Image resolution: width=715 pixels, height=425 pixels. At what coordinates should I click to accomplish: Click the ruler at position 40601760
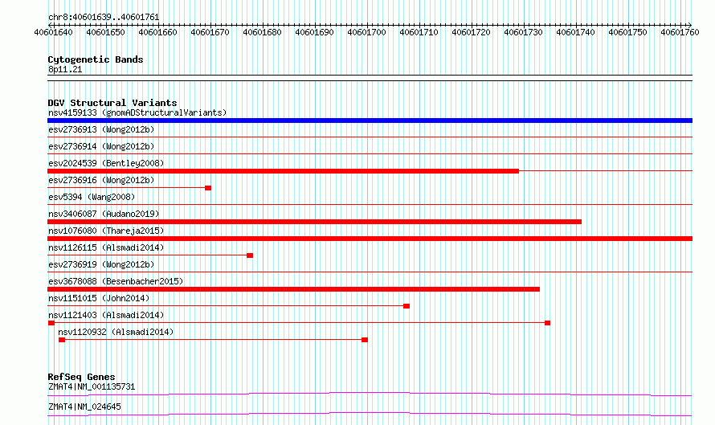coord(680,32)
